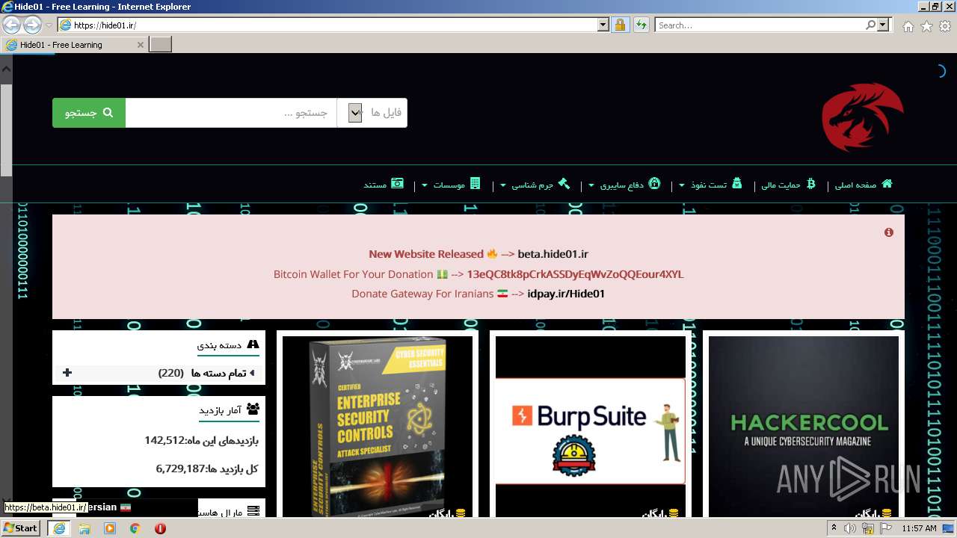Open the Hackercool magazine thumbnail

pos(804,426)
